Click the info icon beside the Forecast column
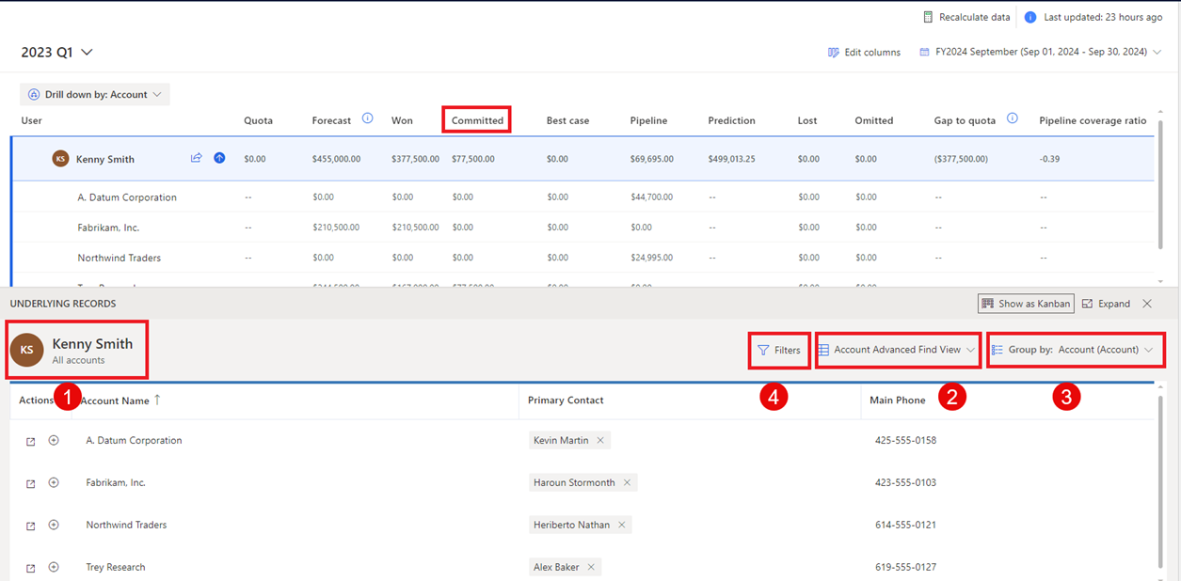 tap(366, 118)
